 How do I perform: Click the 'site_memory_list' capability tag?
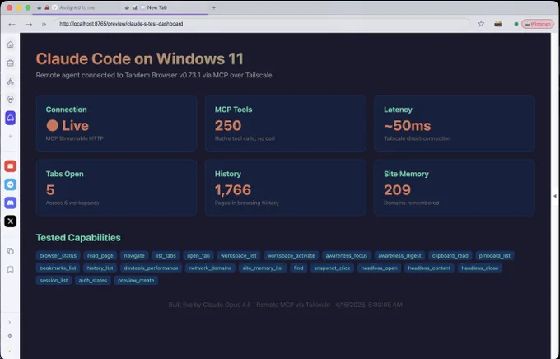(x=263, y=268)
